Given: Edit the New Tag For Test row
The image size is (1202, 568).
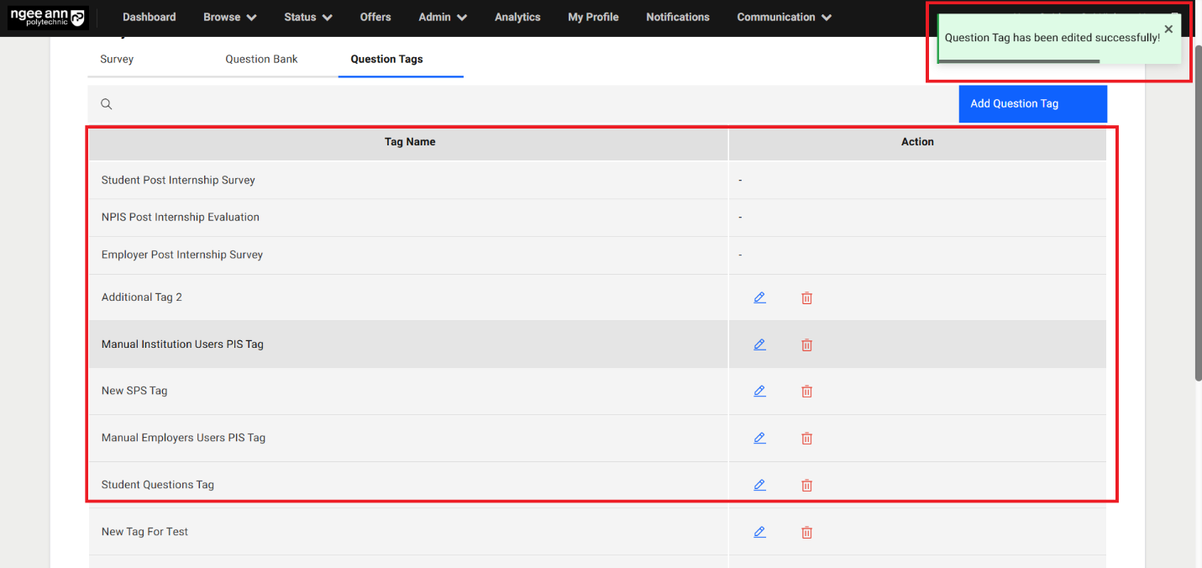Looking at the screenshot, I should [x=759, y=532].
